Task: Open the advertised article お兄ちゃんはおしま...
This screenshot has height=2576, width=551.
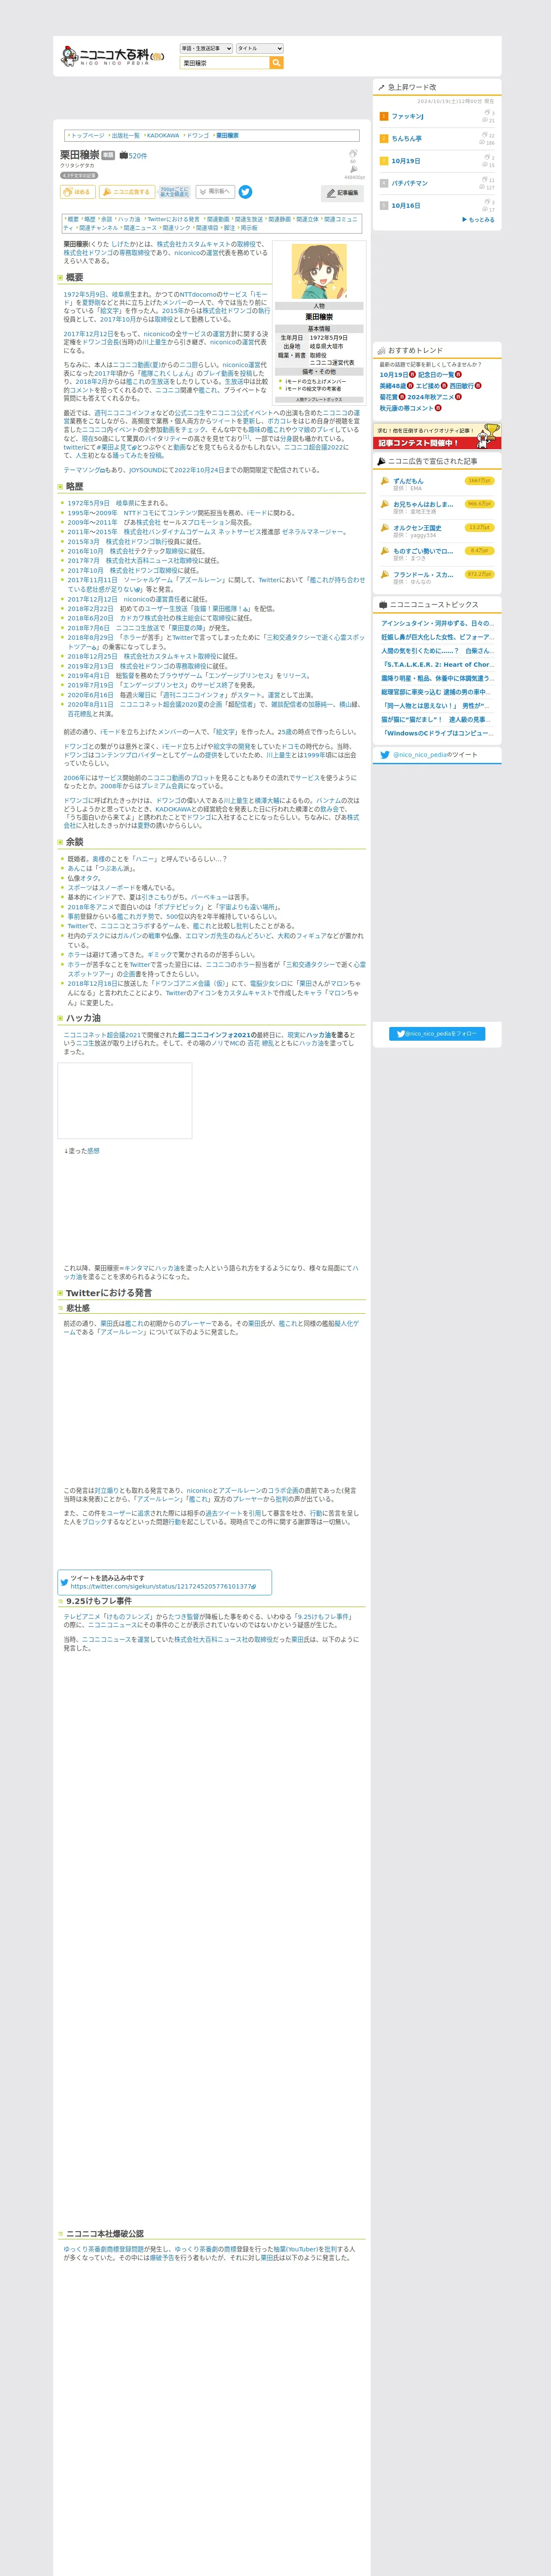Action: click(423, 504)
